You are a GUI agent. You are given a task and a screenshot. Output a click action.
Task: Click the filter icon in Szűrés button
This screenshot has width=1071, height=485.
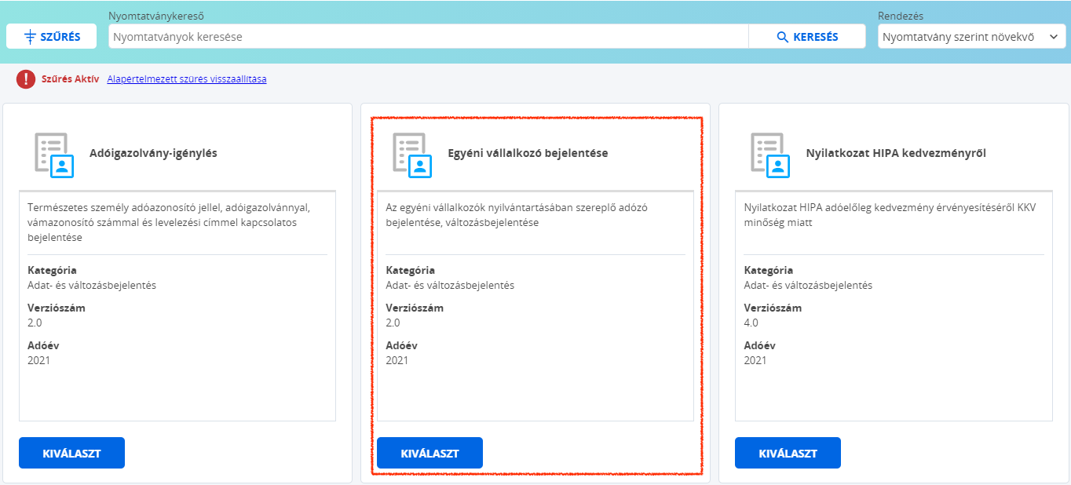[x=31, y=37]
